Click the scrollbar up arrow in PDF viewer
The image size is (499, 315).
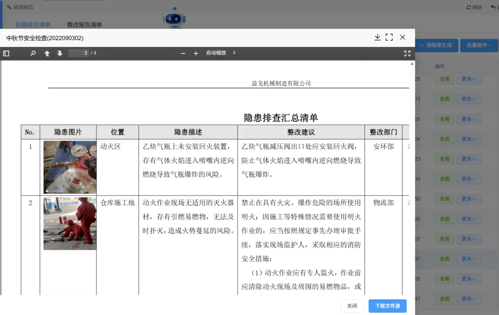412,64
